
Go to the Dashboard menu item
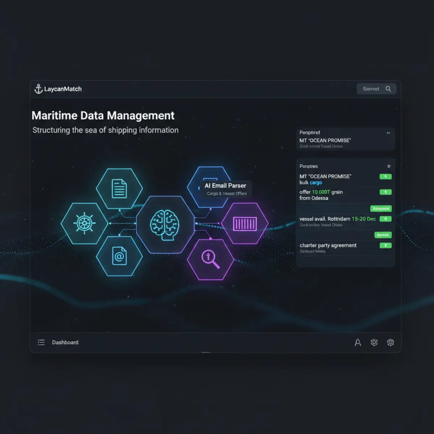[65, 342]
